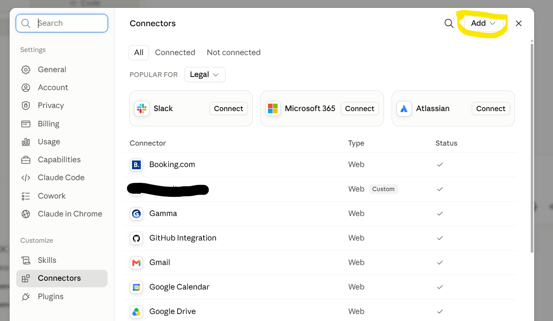The width and height of the screenshot is (553, 321).
Task: Connect Microsoft 365
Action: point(360,108)
